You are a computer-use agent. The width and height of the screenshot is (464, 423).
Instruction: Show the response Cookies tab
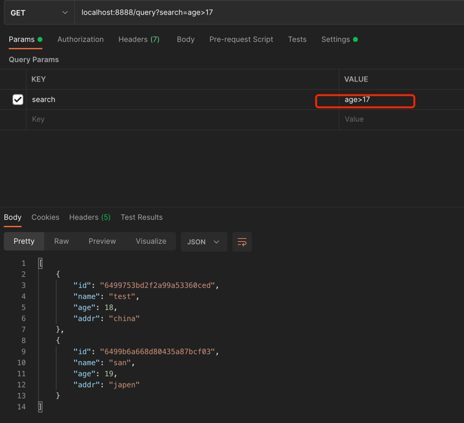pos(45,217)
